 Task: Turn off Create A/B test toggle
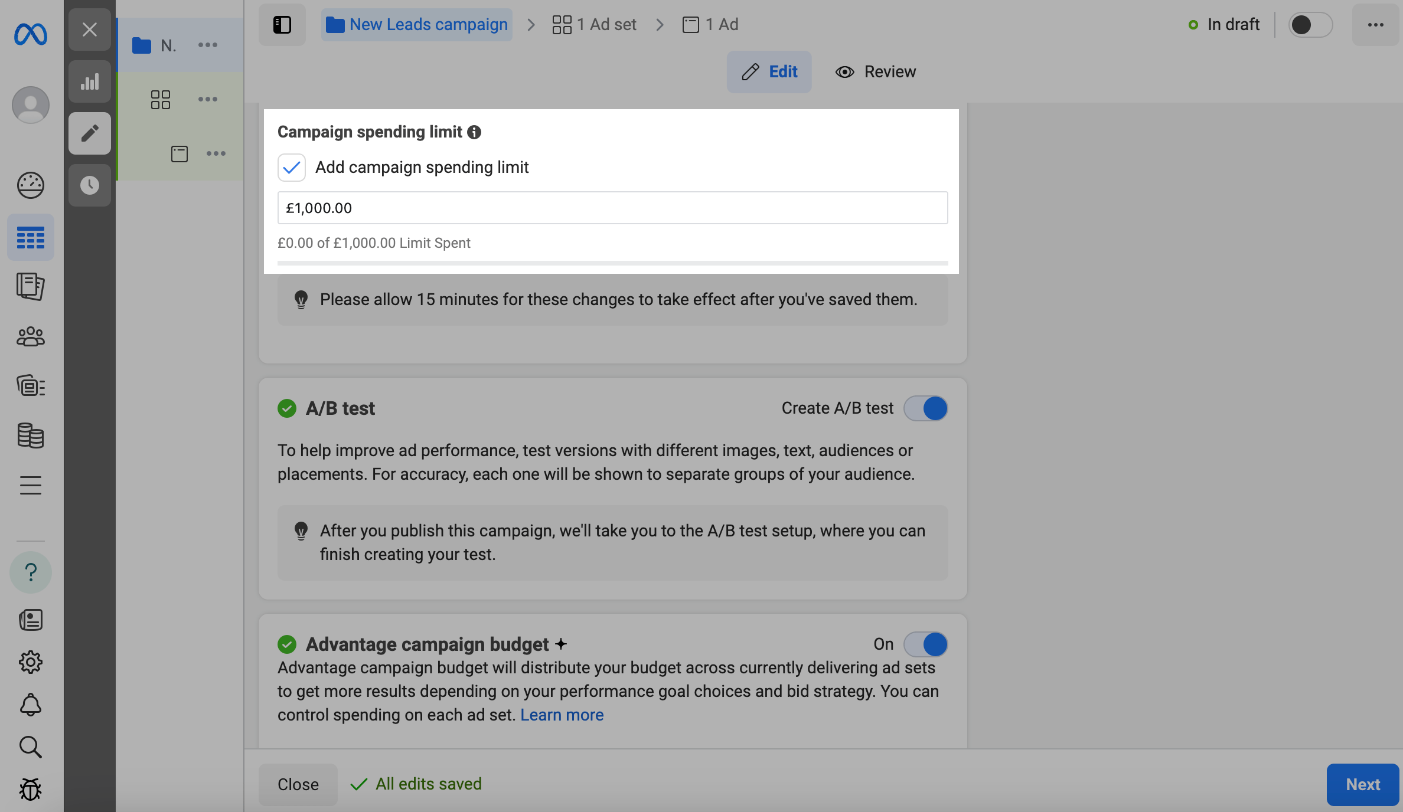[926, 408]
